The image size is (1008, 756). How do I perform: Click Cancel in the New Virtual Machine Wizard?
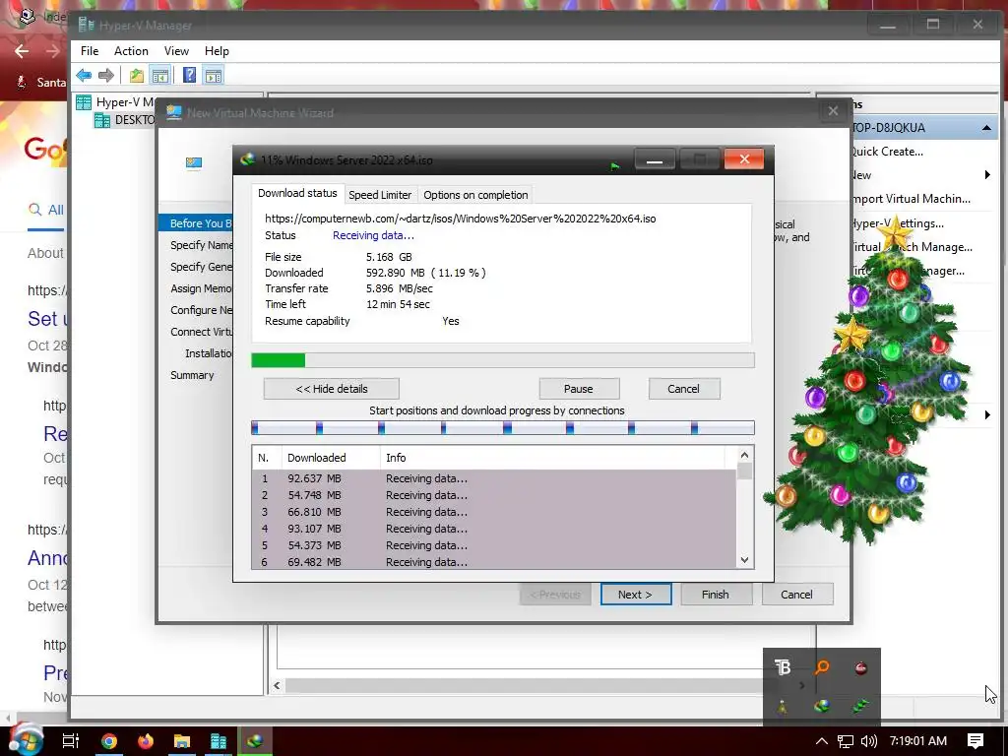796,595
